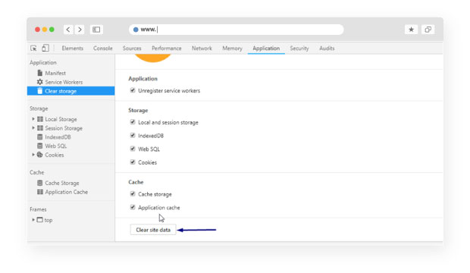Toggle the Web SQL checkbox
The image size is (470, 273).
(x=133, y=149)
